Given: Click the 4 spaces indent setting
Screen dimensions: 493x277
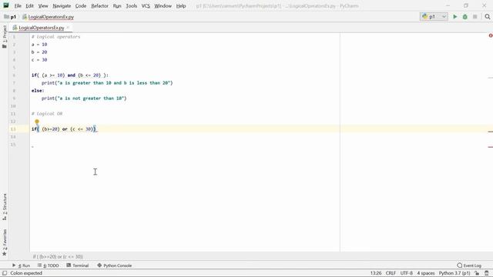Looking at the screenshot, I should (x=426, y=273).
